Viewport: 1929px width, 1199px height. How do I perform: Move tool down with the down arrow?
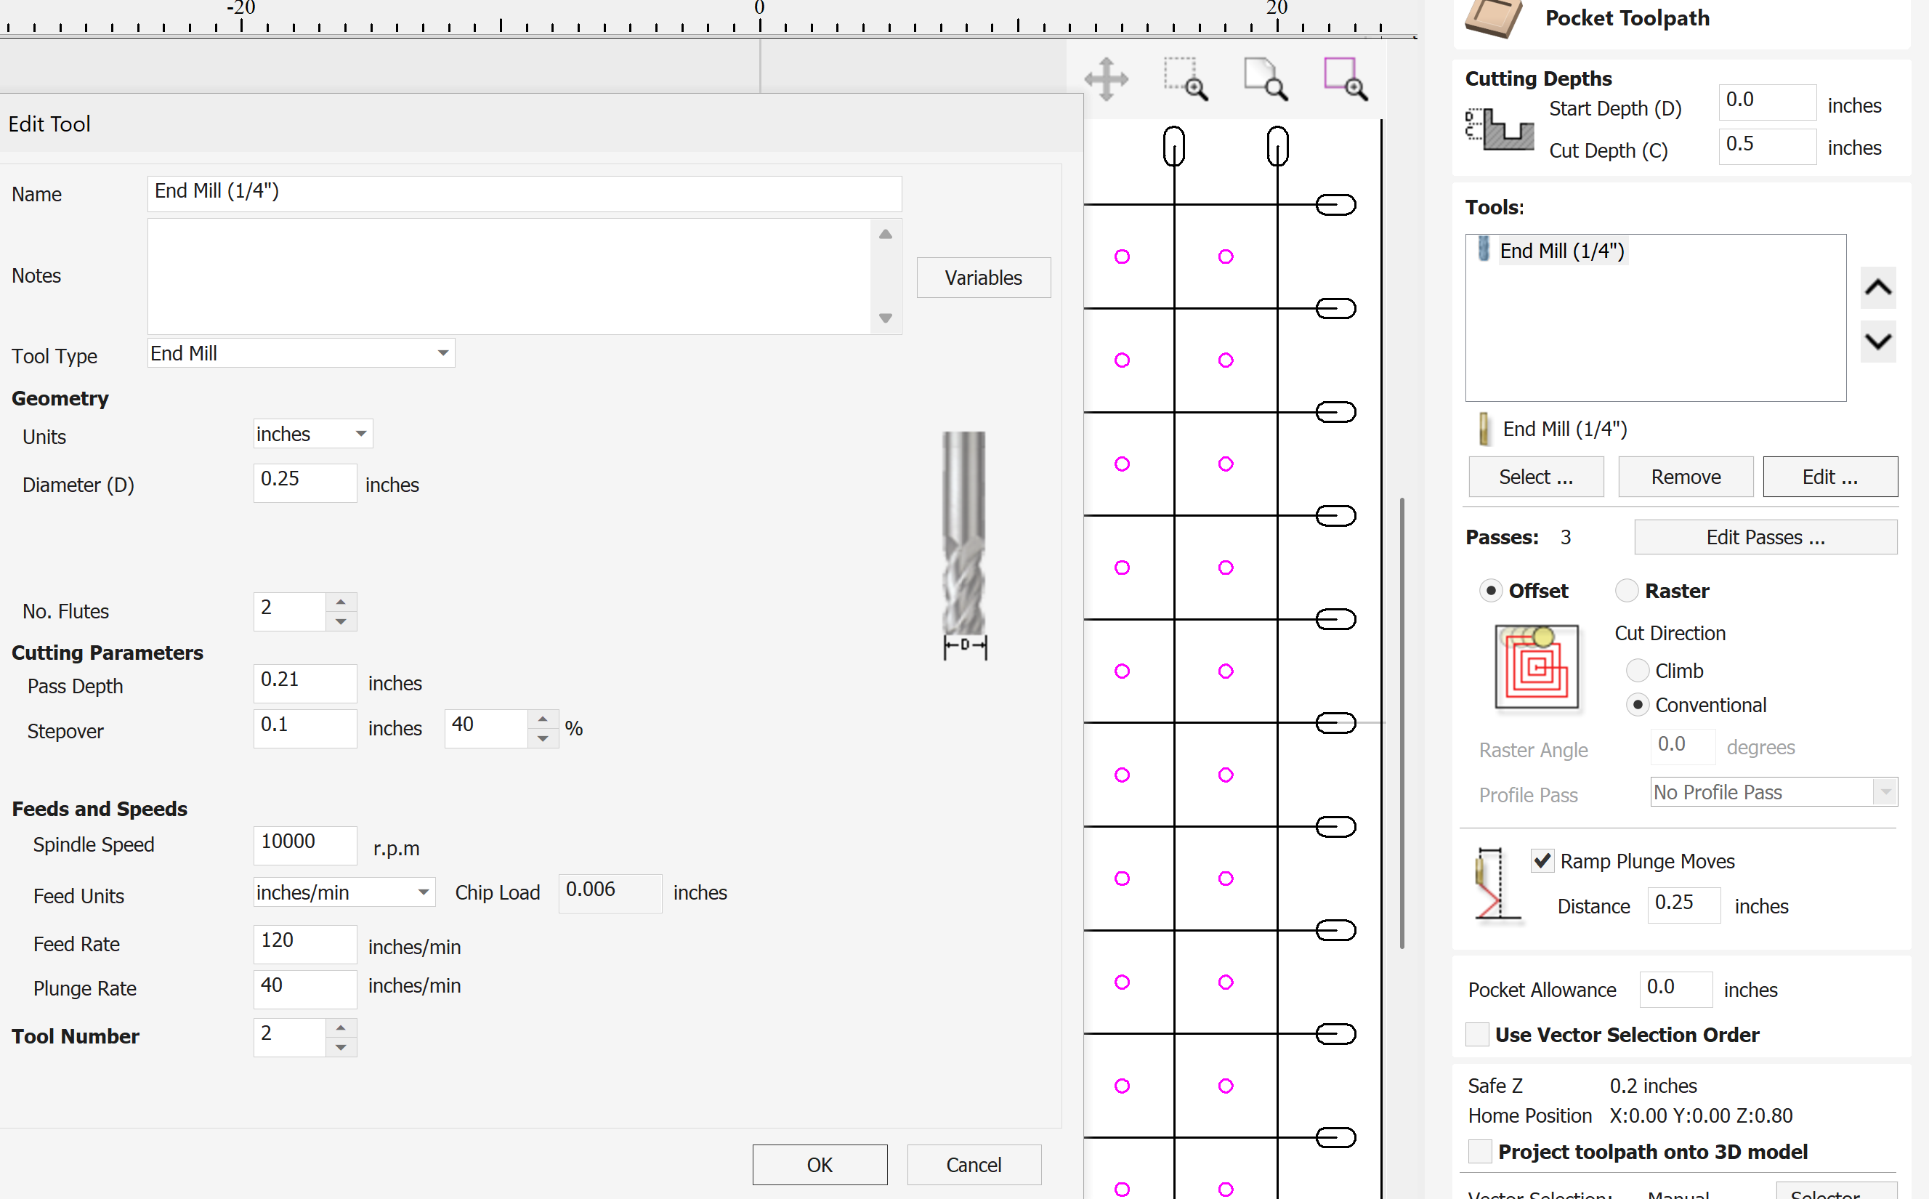point(1877,342)
